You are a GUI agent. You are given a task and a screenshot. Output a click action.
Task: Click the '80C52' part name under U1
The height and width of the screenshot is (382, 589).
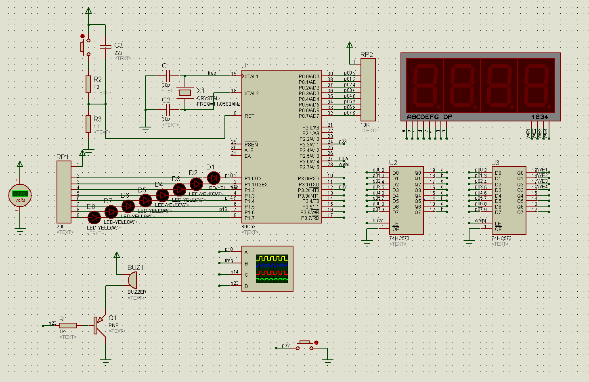248,227
